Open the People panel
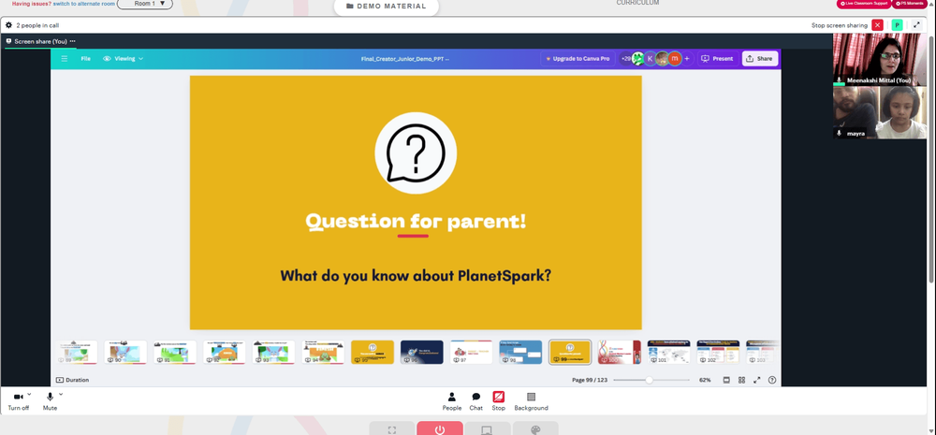The height and width of the screenshot is (435, 936). pyautogui.click(x=452, y=401)
